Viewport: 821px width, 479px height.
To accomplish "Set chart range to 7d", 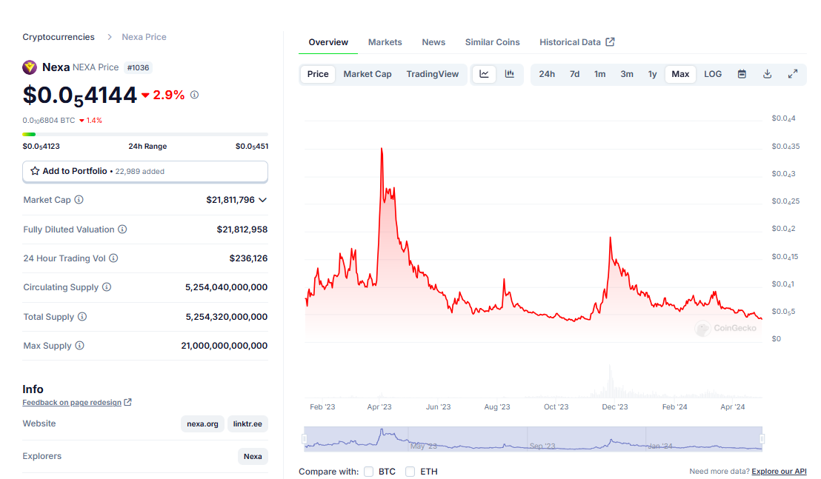I will pos(574,74).
